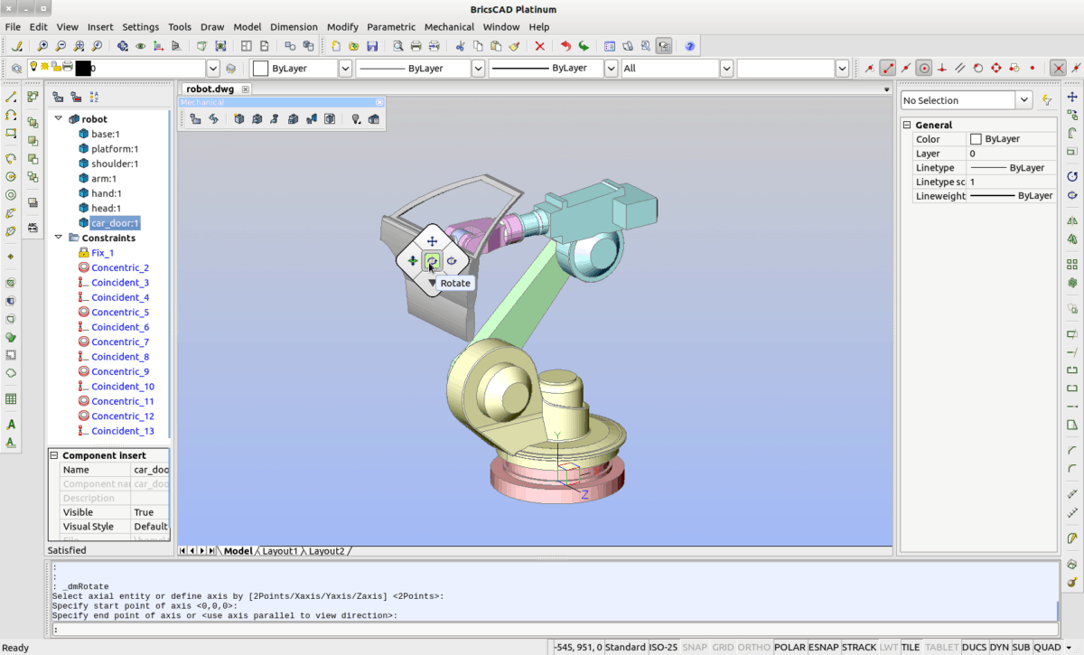Open the linetype ByLayer dropdown
The width and height of the screenshot is (1084, 655).
point(478,68)
